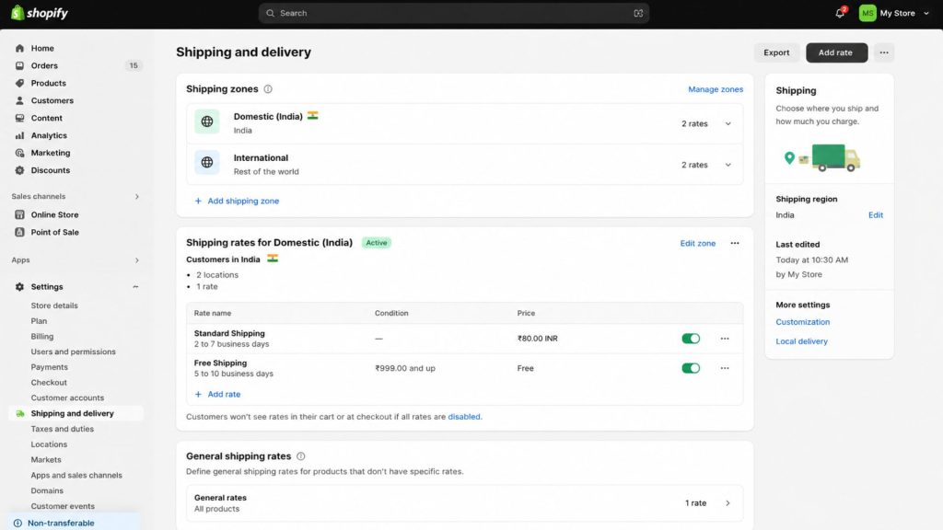Open General rates All products chevron
943x530 pixels.
pyautogui.click(x=728, y=503)
